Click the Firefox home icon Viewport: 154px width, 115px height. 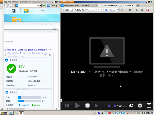click(x=142, y=10)
